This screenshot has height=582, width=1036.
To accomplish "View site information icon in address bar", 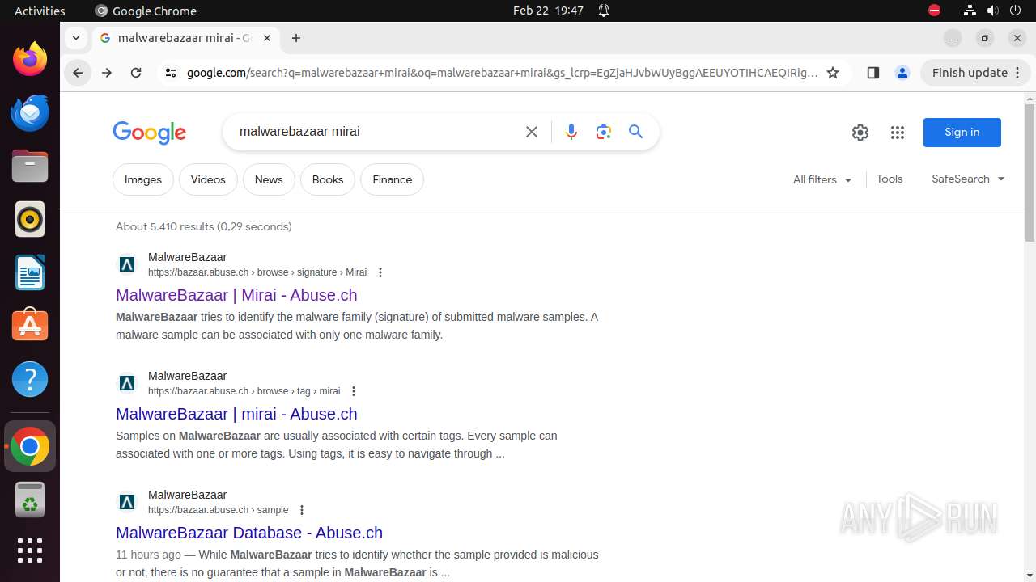I will (x=170, y=73).
